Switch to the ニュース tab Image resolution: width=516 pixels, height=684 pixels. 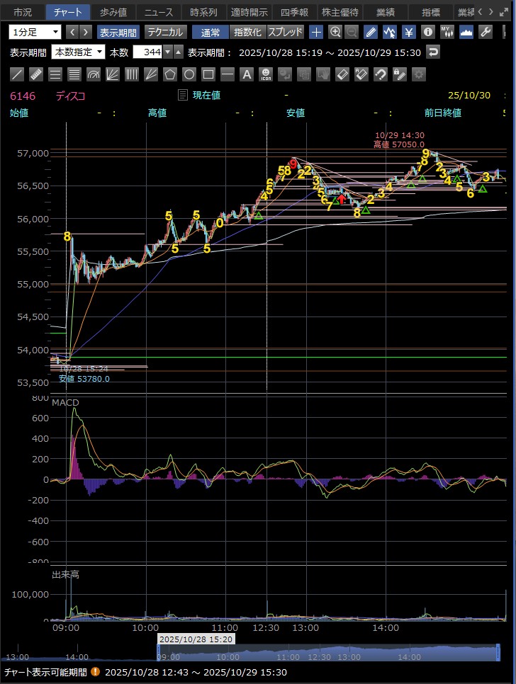tap(157, 12)
